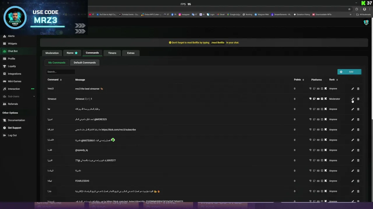
Task: Switch to Default Commands sub-tab
Action: click(85, 62)
